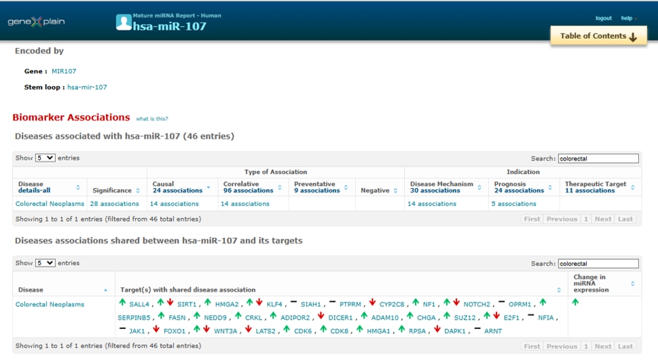Click the miRNA report icon beside hsa-miR-107 title

pos(124,22)
